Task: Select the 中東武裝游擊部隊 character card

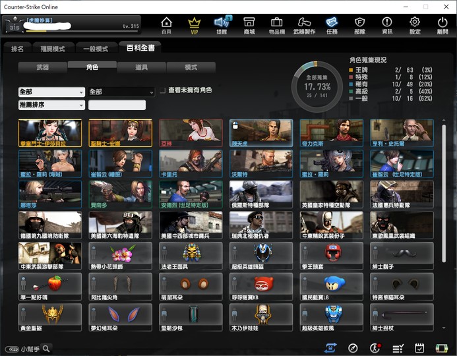Action: tap(50, 256)
